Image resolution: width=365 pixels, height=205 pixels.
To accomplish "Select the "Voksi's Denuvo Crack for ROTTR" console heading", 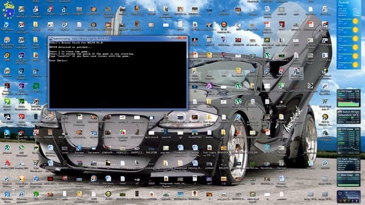I will (76, 43).
